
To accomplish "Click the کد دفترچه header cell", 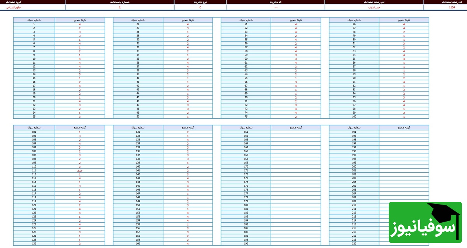I will [276, 2].
